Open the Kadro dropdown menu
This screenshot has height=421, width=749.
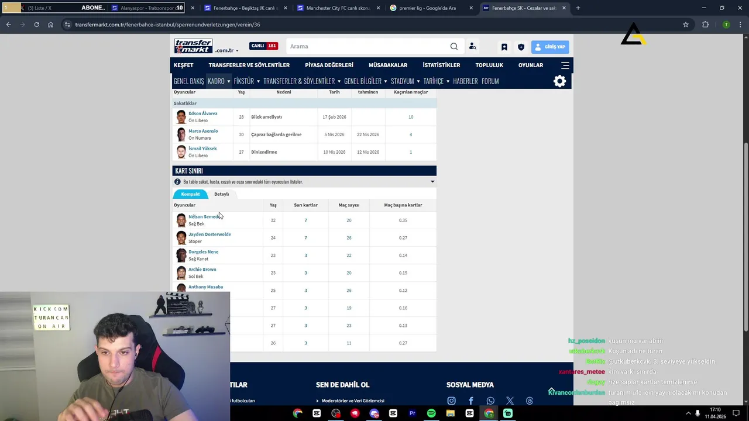point(219,81)
